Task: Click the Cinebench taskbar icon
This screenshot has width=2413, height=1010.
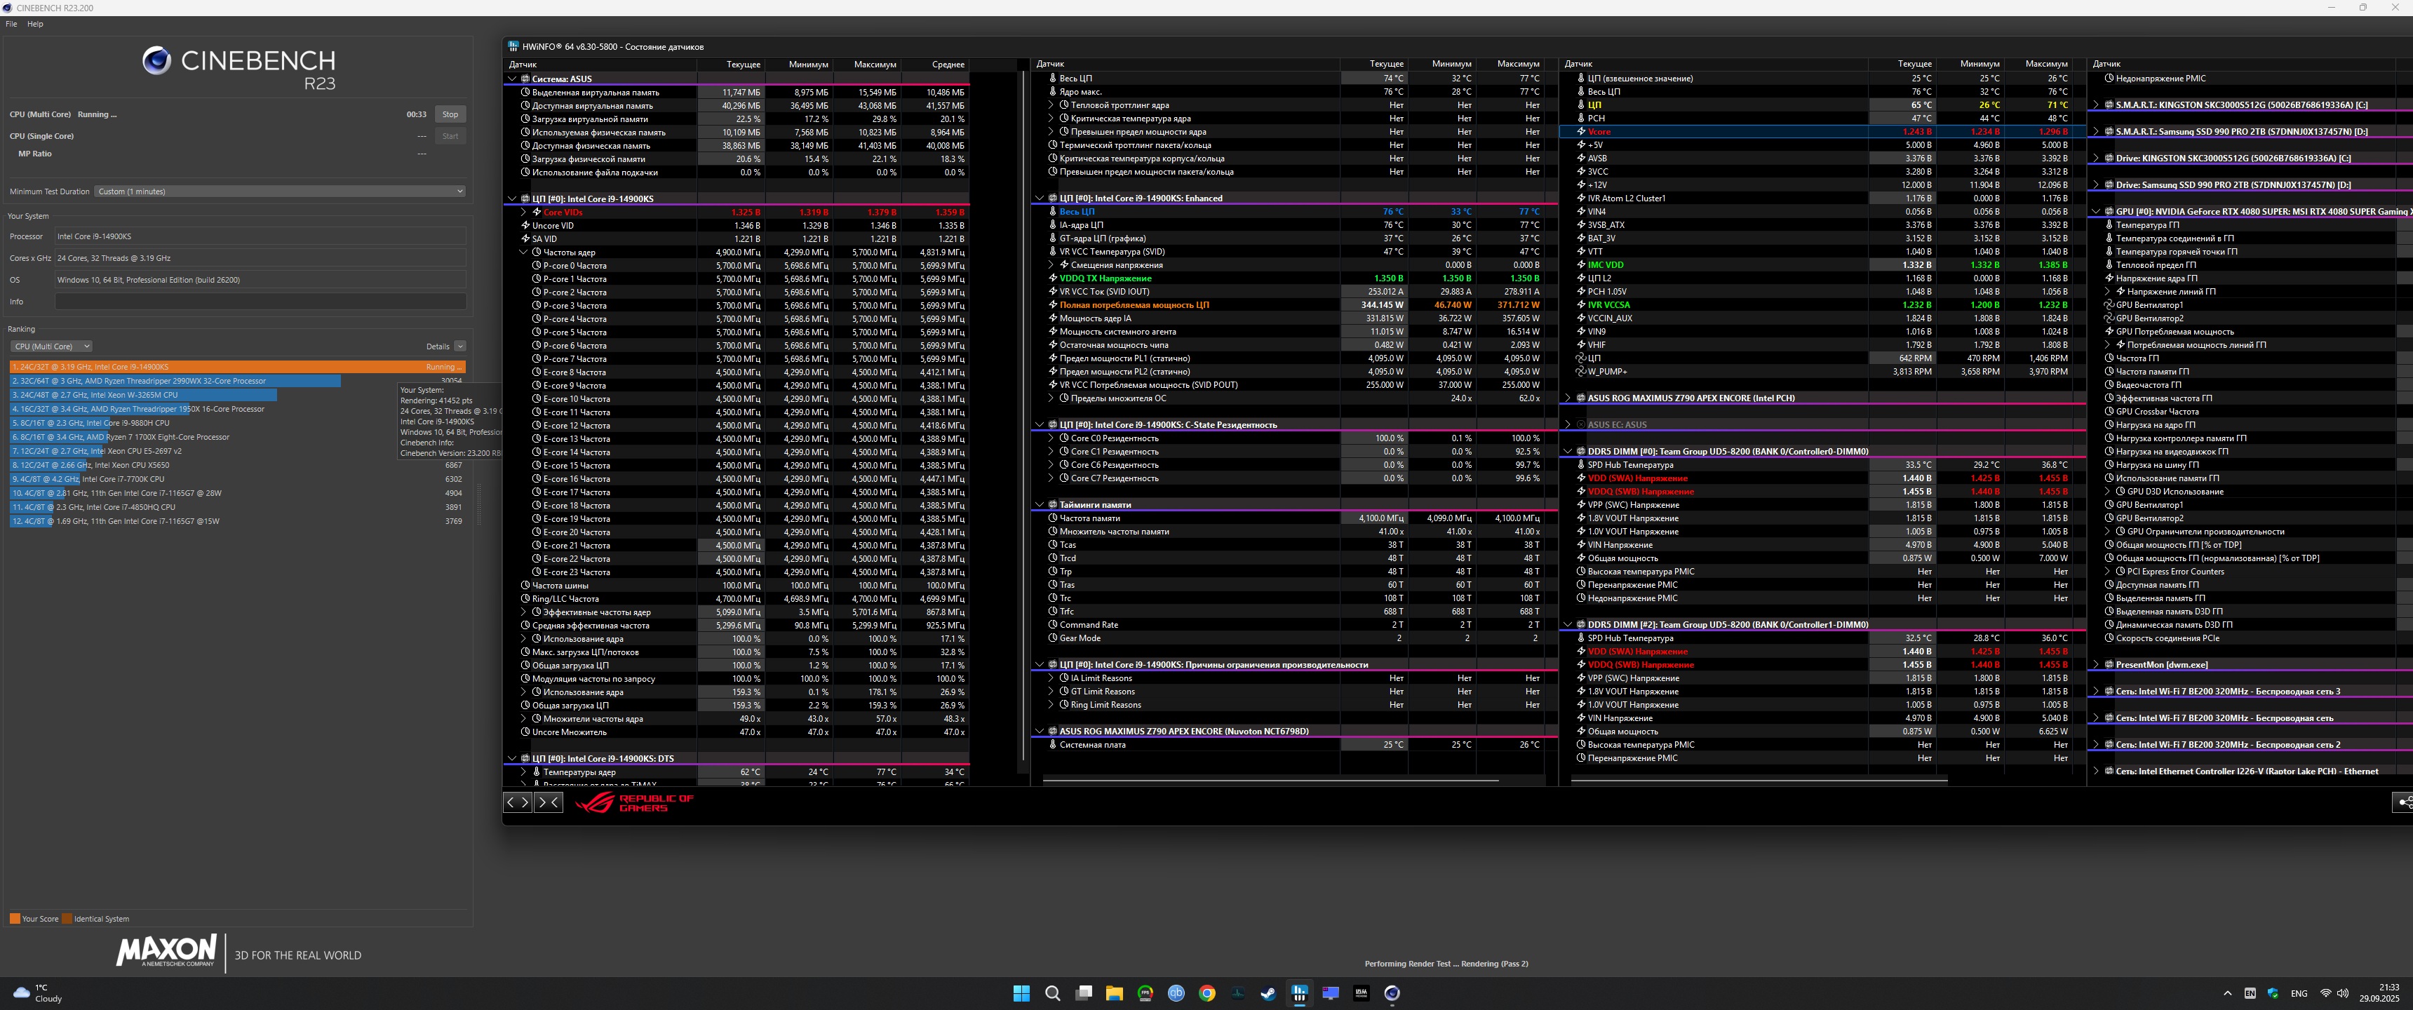Action: click(1392, 993)
